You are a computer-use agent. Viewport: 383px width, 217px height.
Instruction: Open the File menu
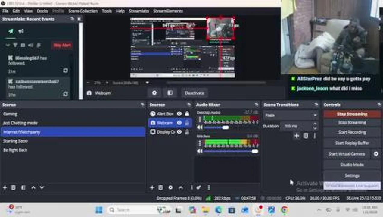coord(5,11)
